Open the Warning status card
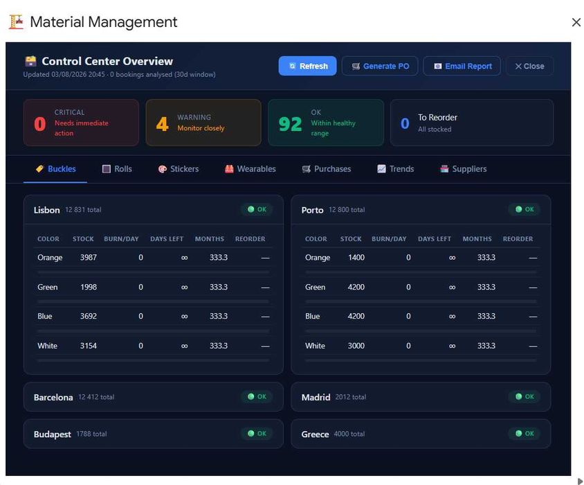 [203, 123]
